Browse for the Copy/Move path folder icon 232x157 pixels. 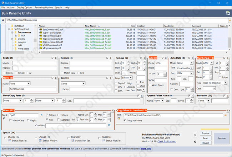226,115
